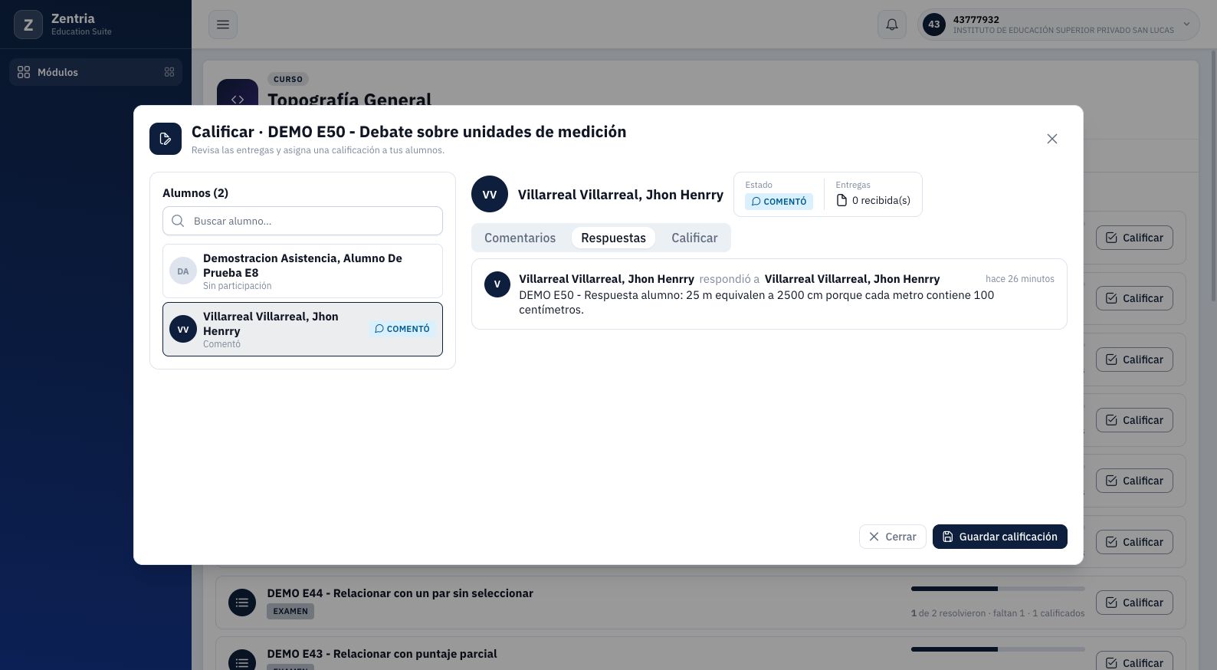The height and width of the screenshot is (670, 1217).
Task: Open the notifications bell
Action: click(892, 25)
